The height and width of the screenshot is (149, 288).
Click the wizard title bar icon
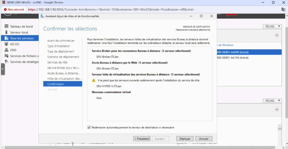coord(42,16)
